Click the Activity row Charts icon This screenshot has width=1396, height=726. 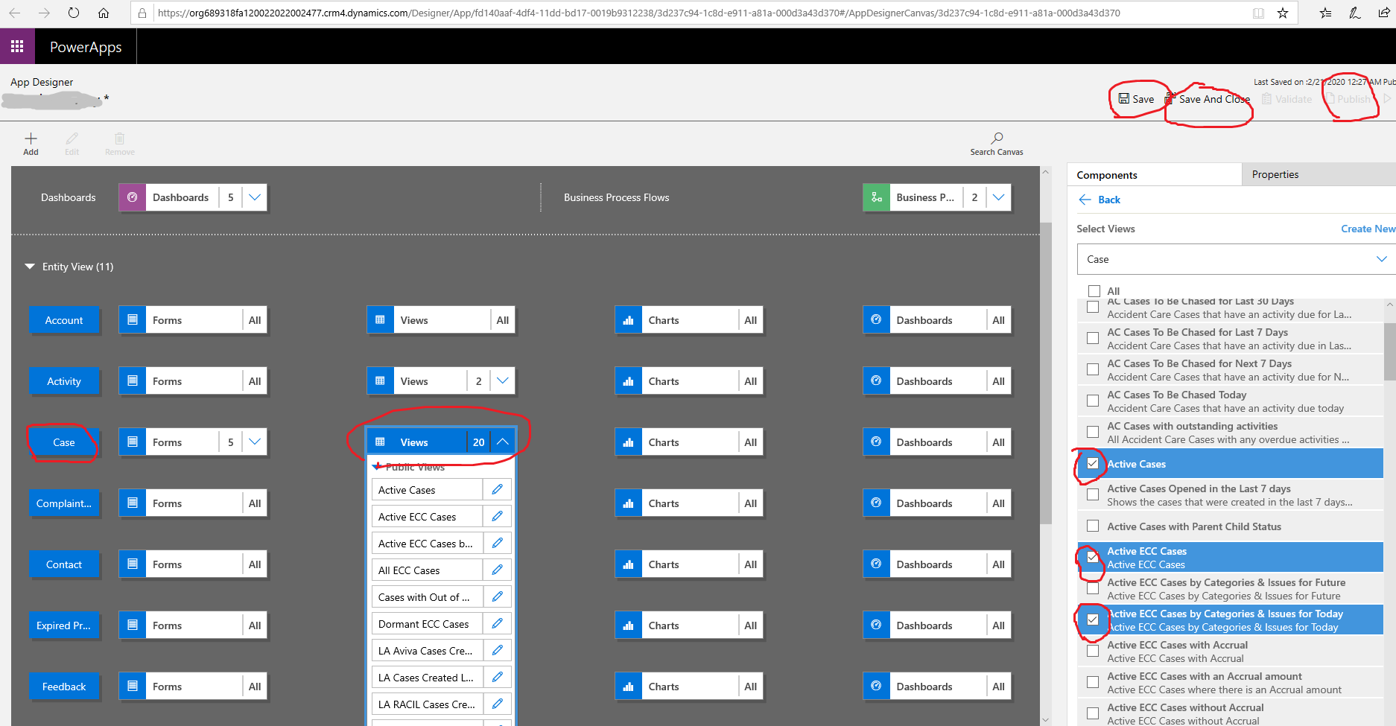(x=628, y=381)
